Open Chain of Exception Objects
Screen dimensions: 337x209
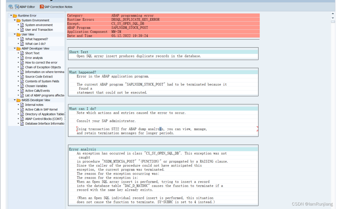pos(43,67)
